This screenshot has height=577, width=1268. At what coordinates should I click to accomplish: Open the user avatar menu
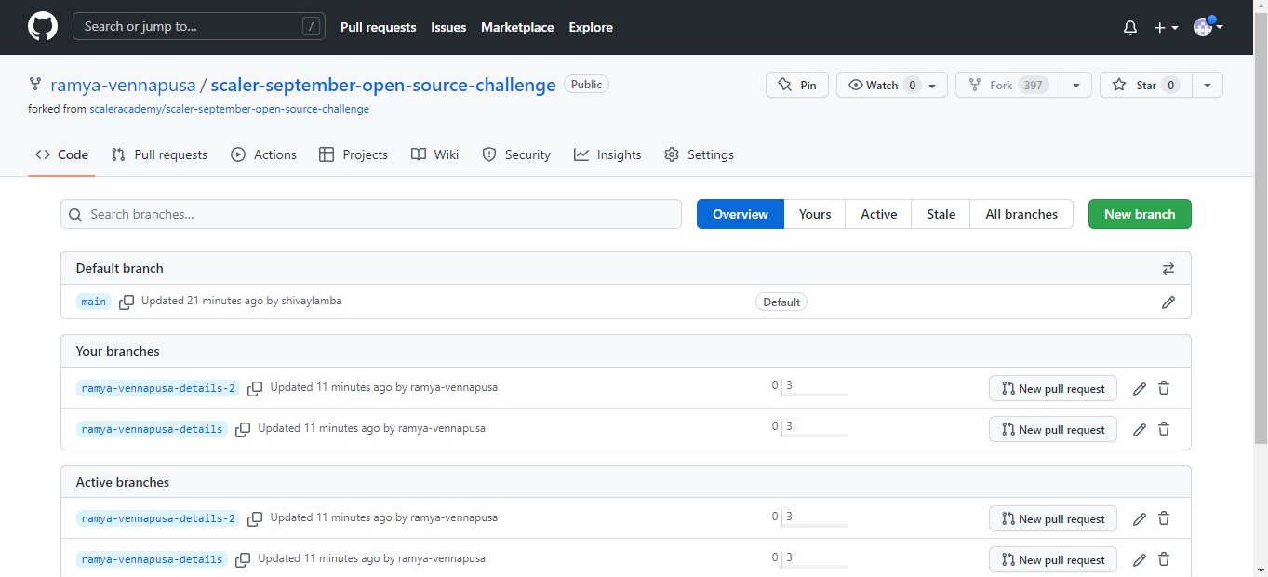[1208, 27]
